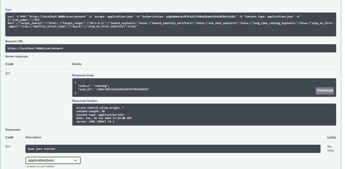Click the 'Responses' section heading
345x169 pixels.
coord(13,130)
